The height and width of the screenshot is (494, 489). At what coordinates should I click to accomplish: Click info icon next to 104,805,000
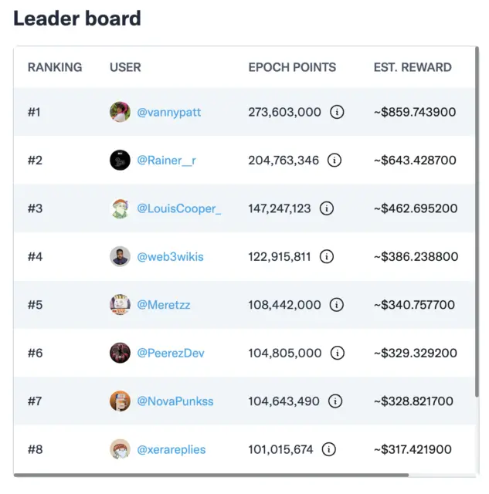click(338, 353)
